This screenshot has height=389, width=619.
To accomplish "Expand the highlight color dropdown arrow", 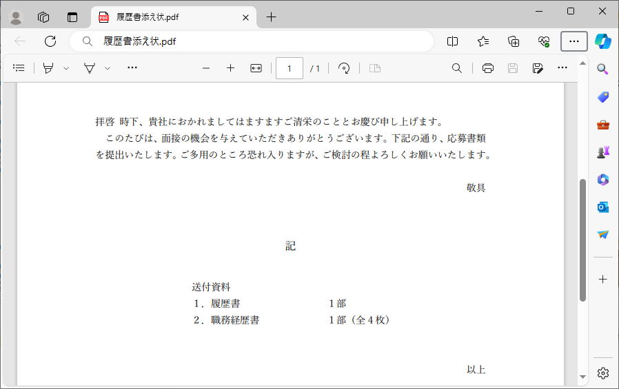I will (66, 68).
